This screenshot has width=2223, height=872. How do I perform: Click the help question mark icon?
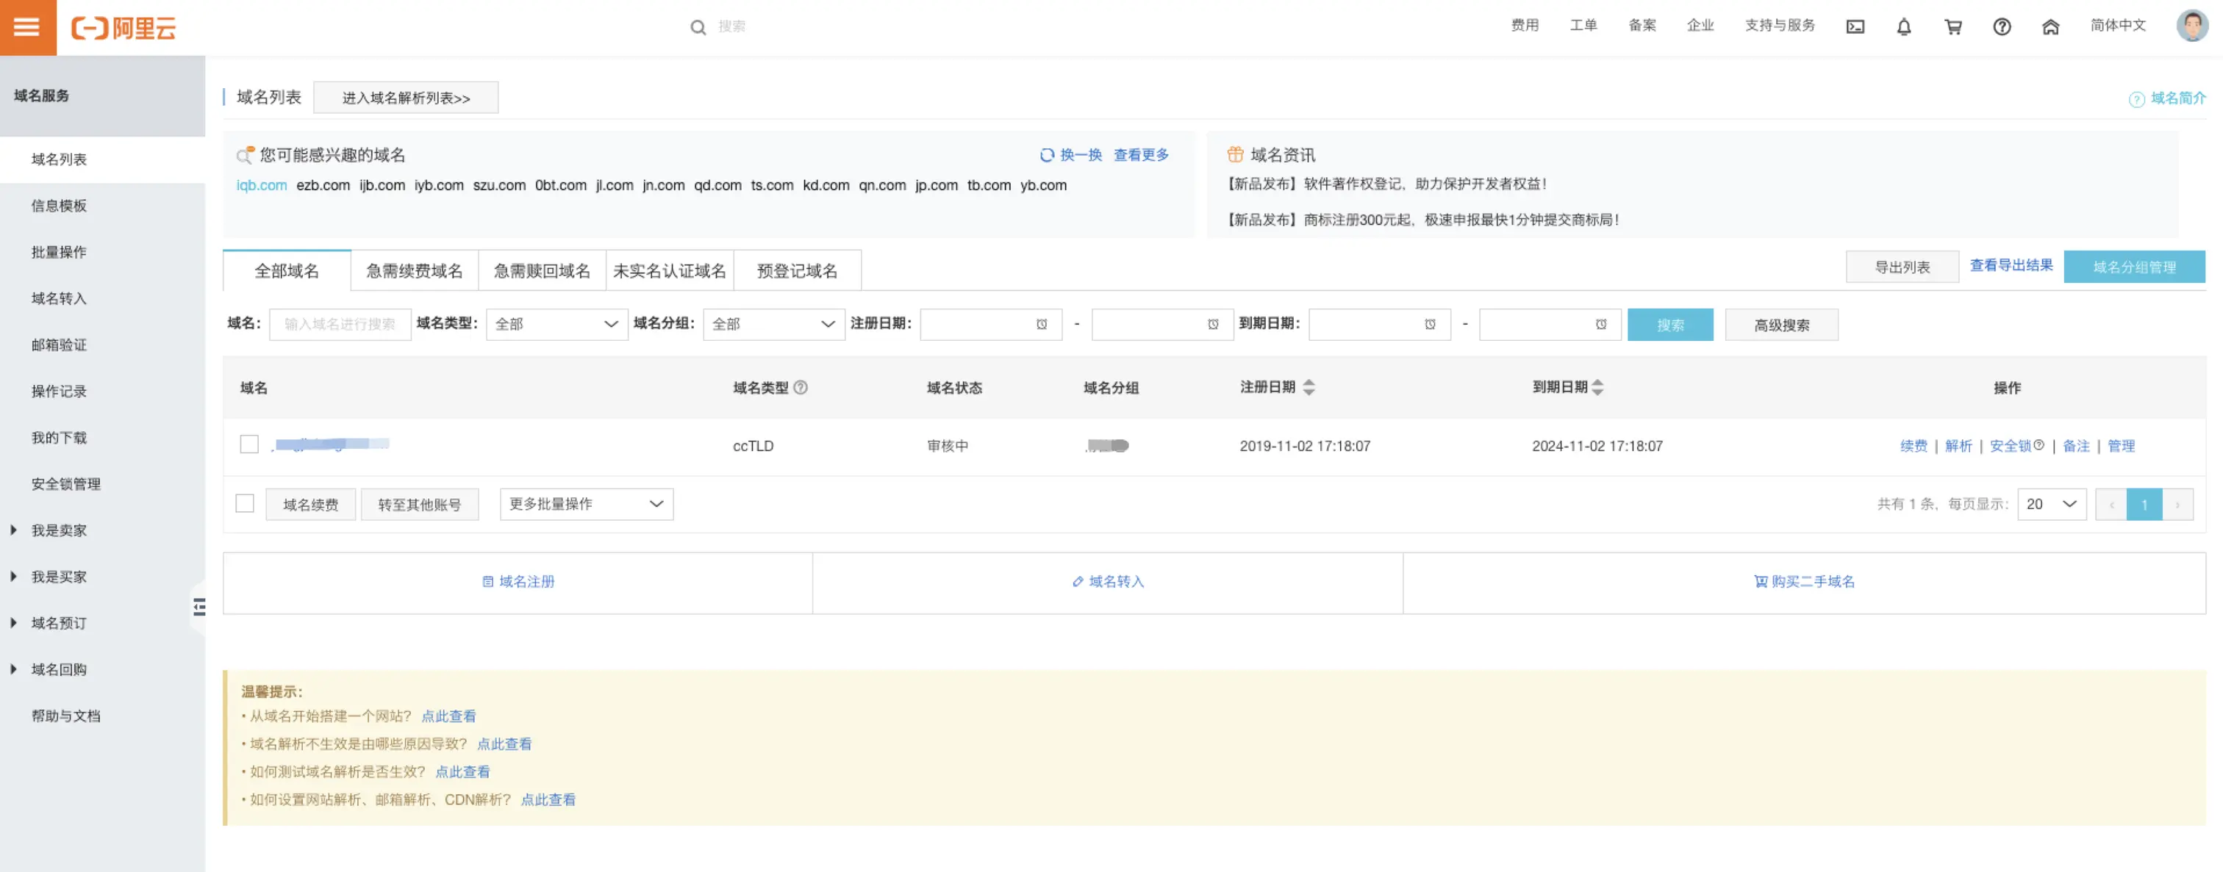point(2001,26)
